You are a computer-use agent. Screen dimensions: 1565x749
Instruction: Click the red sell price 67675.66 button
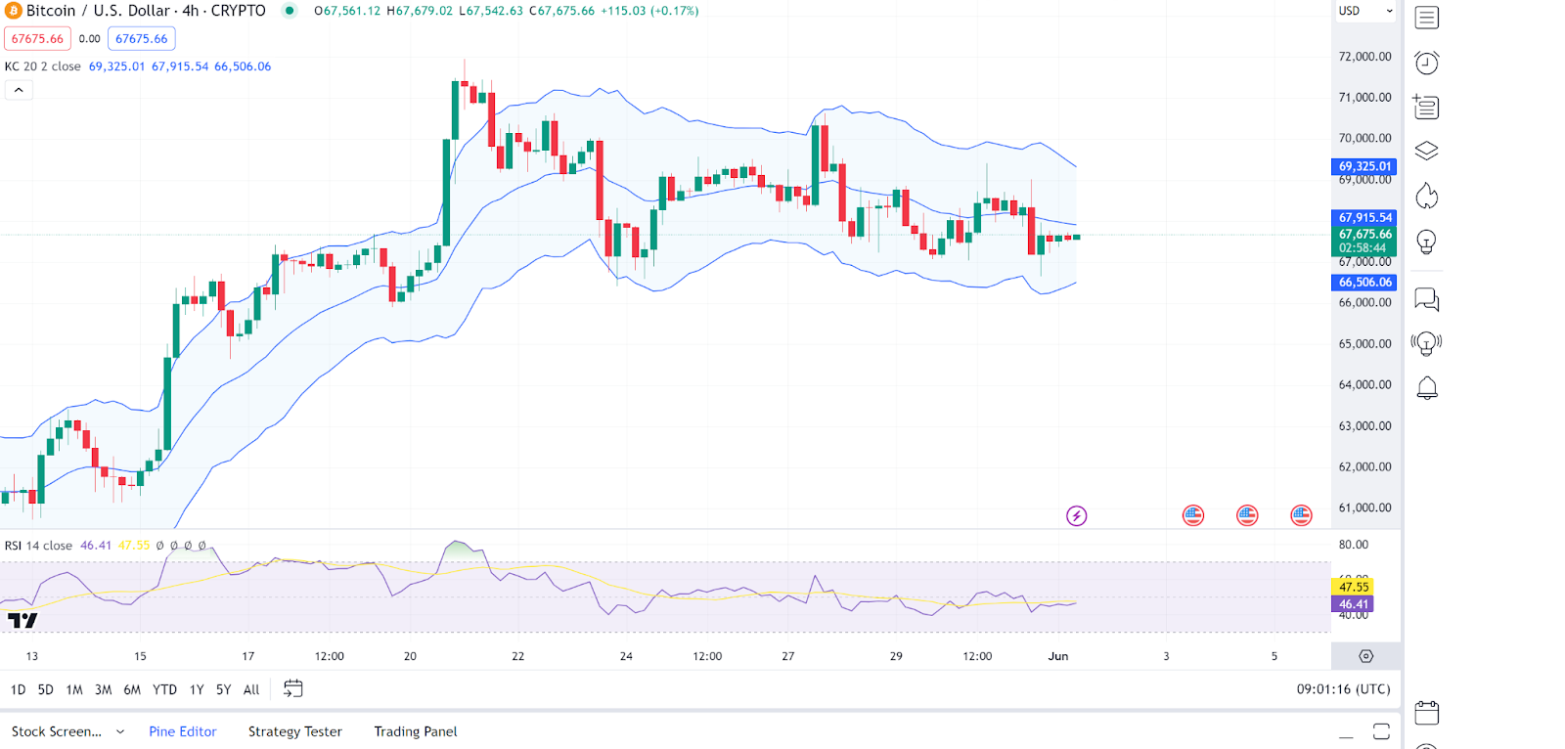point(37,39)
